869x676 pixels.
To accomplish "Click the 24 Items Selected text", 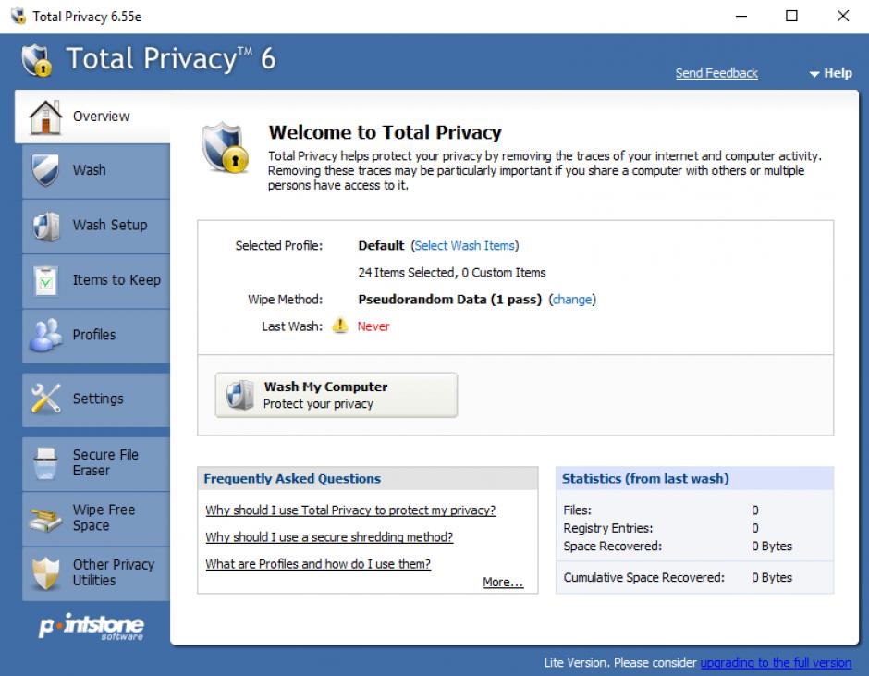I will 406,272.
